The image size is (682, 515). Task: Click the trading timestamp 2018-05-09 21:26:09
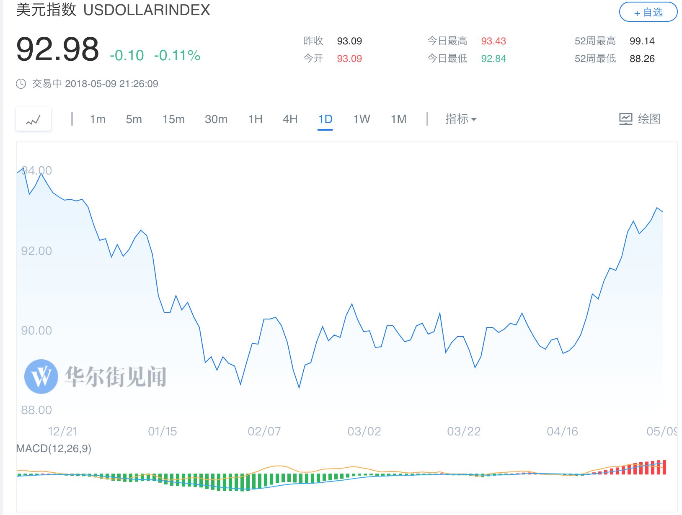point(111,84)
